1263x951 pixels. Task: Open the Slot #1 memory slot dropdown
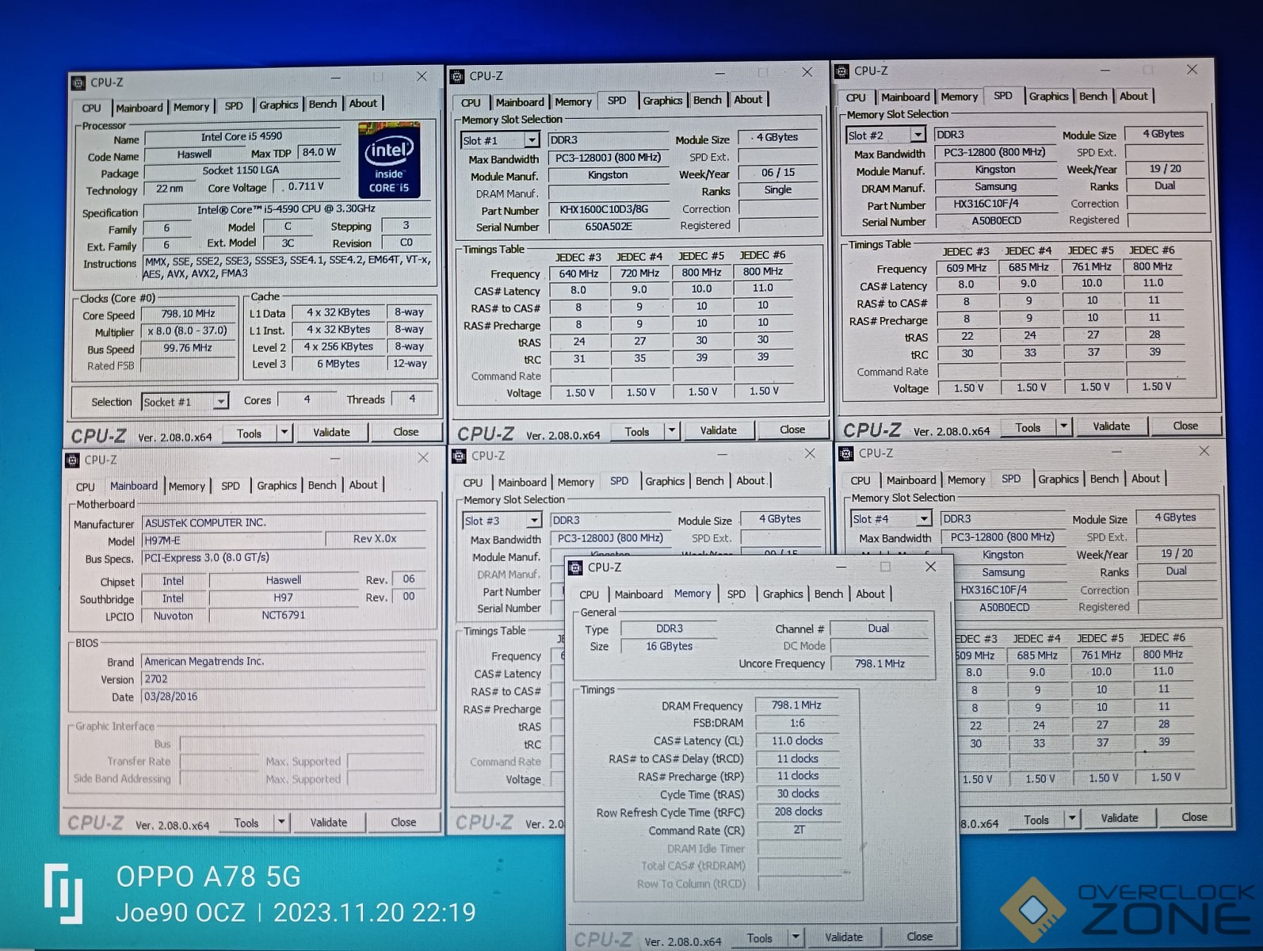[x=532, y=140]
